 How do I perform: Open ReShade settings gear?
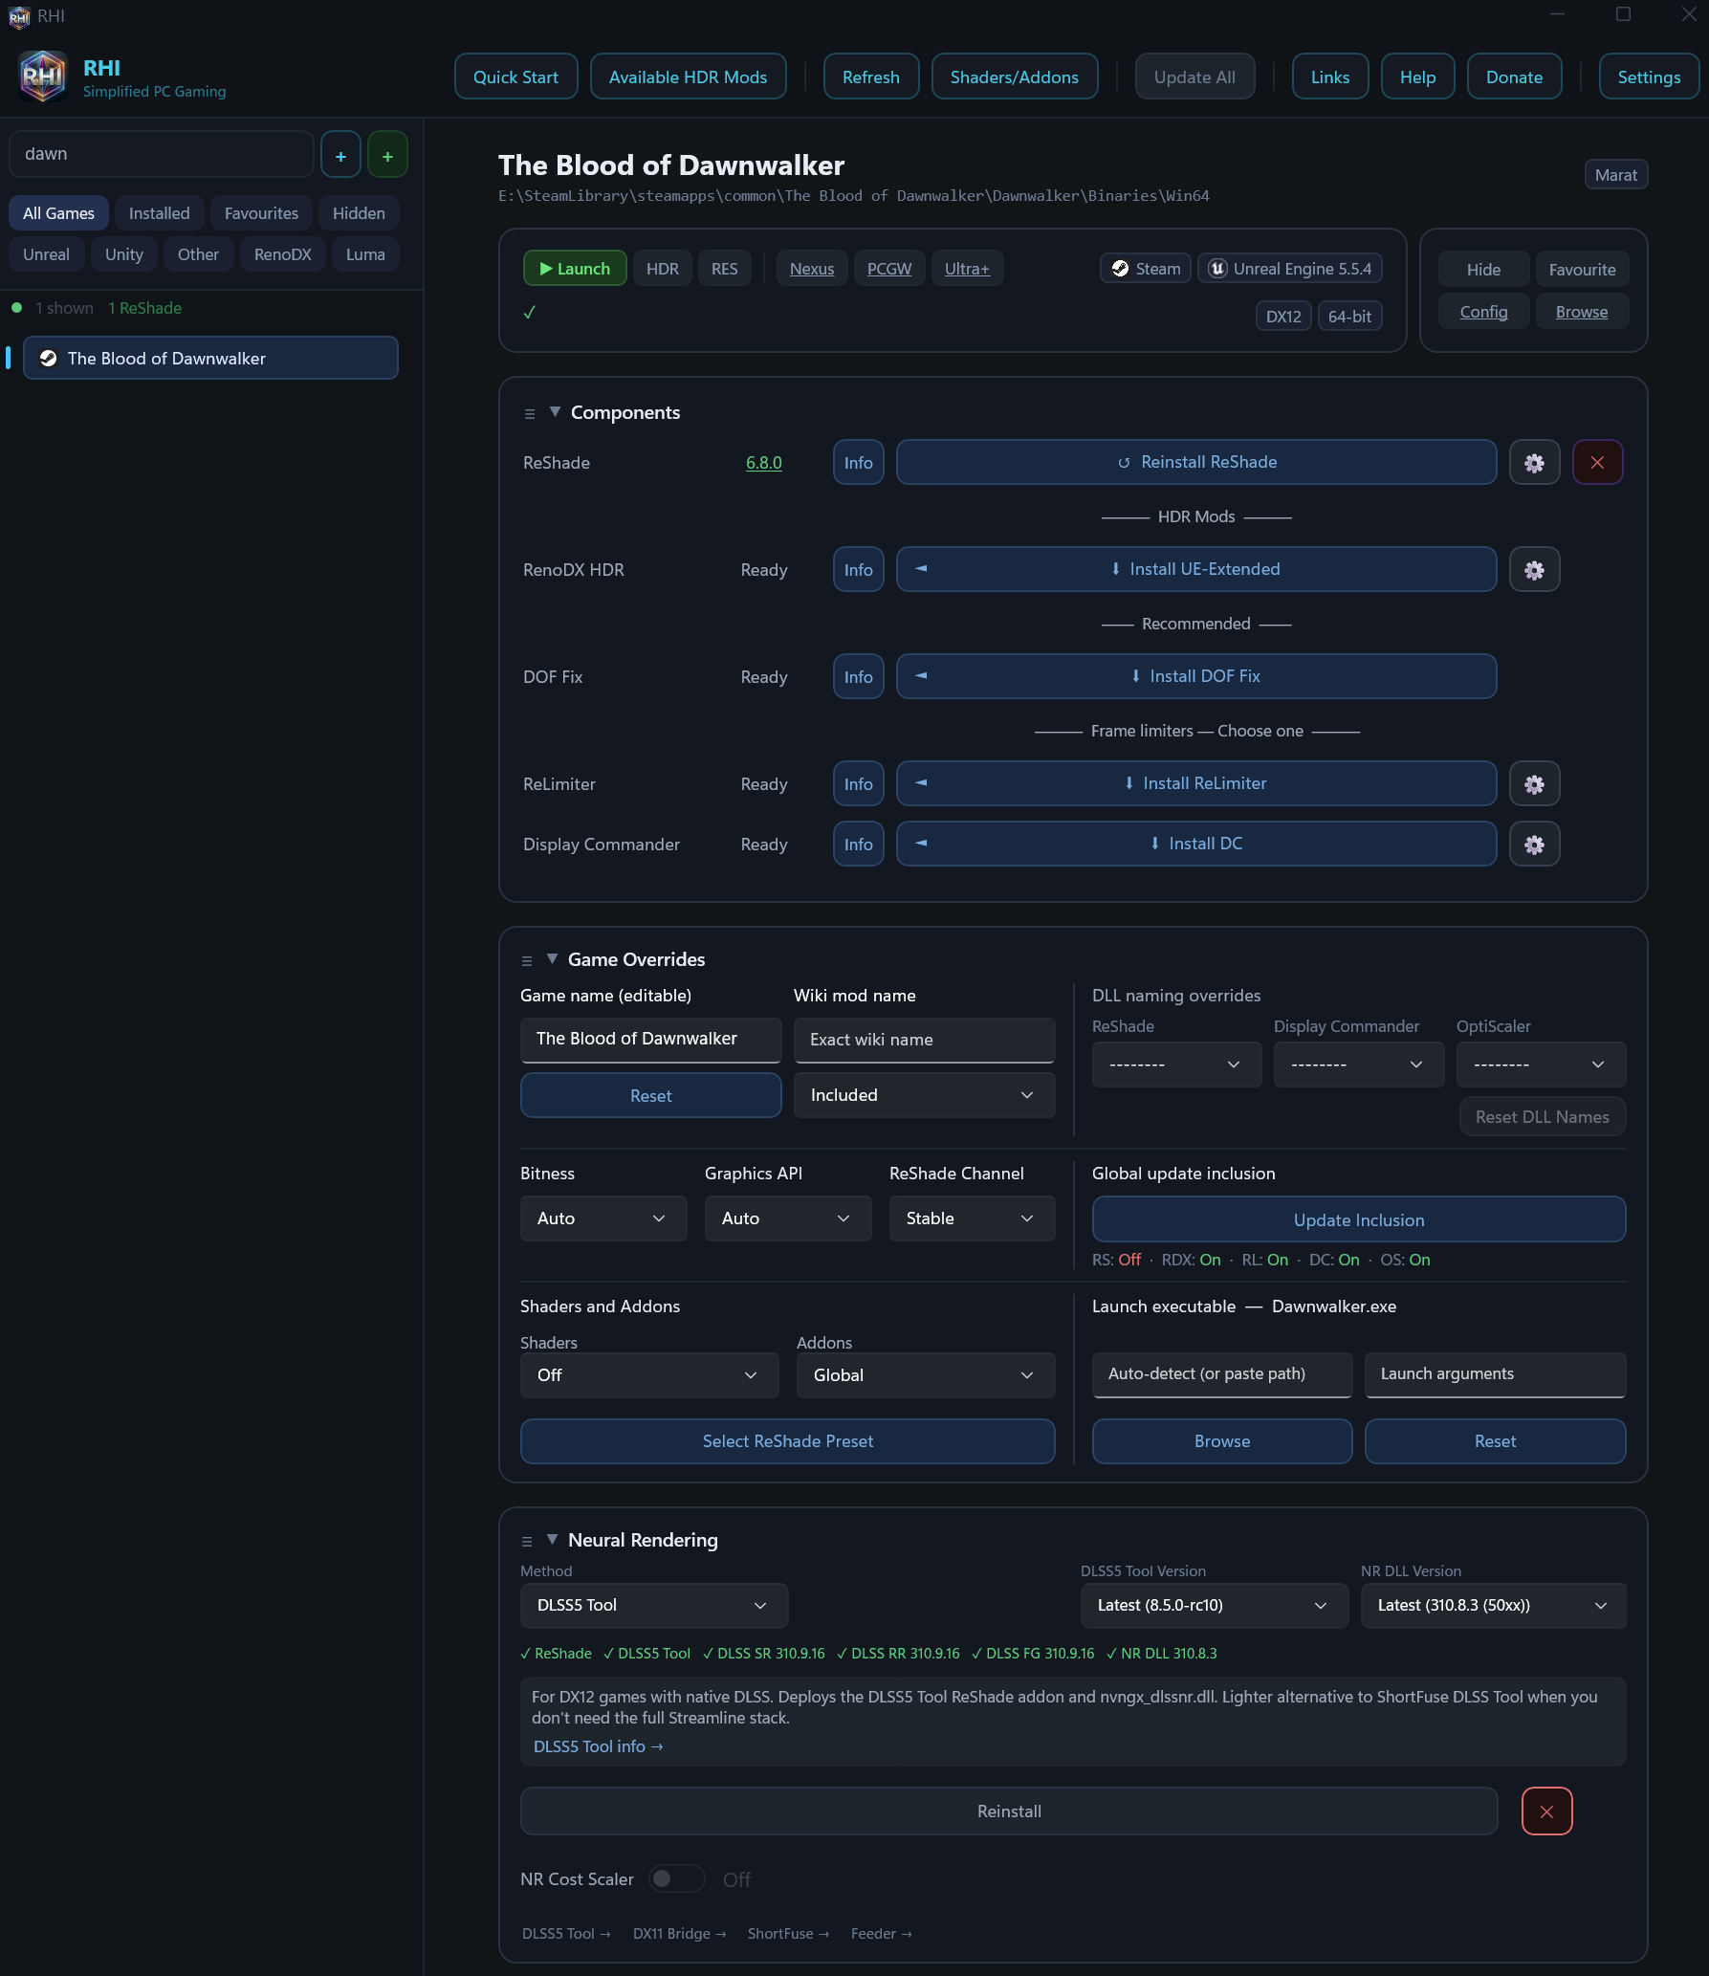(x=1534, y=463)
